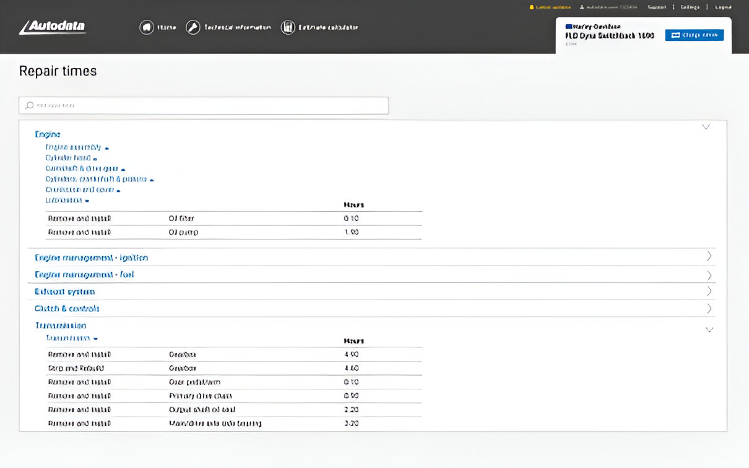Collapse the Engine section chevron
Screen dimensions: 749x468
tap(706, 127)
